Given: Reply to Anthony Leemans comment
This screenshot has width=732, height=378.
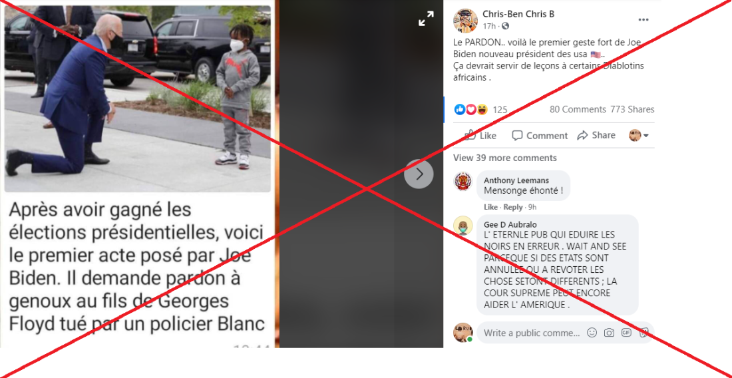Looking at the screenshot, I should [513, 207].
